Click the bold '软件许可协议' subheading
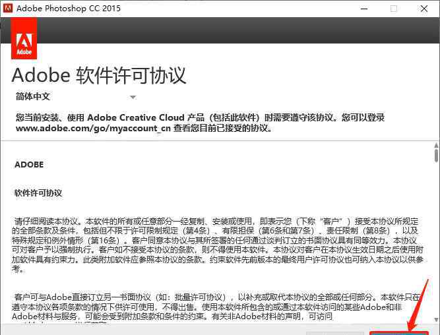This screenshot has width=440, height=335. (38, 193)
